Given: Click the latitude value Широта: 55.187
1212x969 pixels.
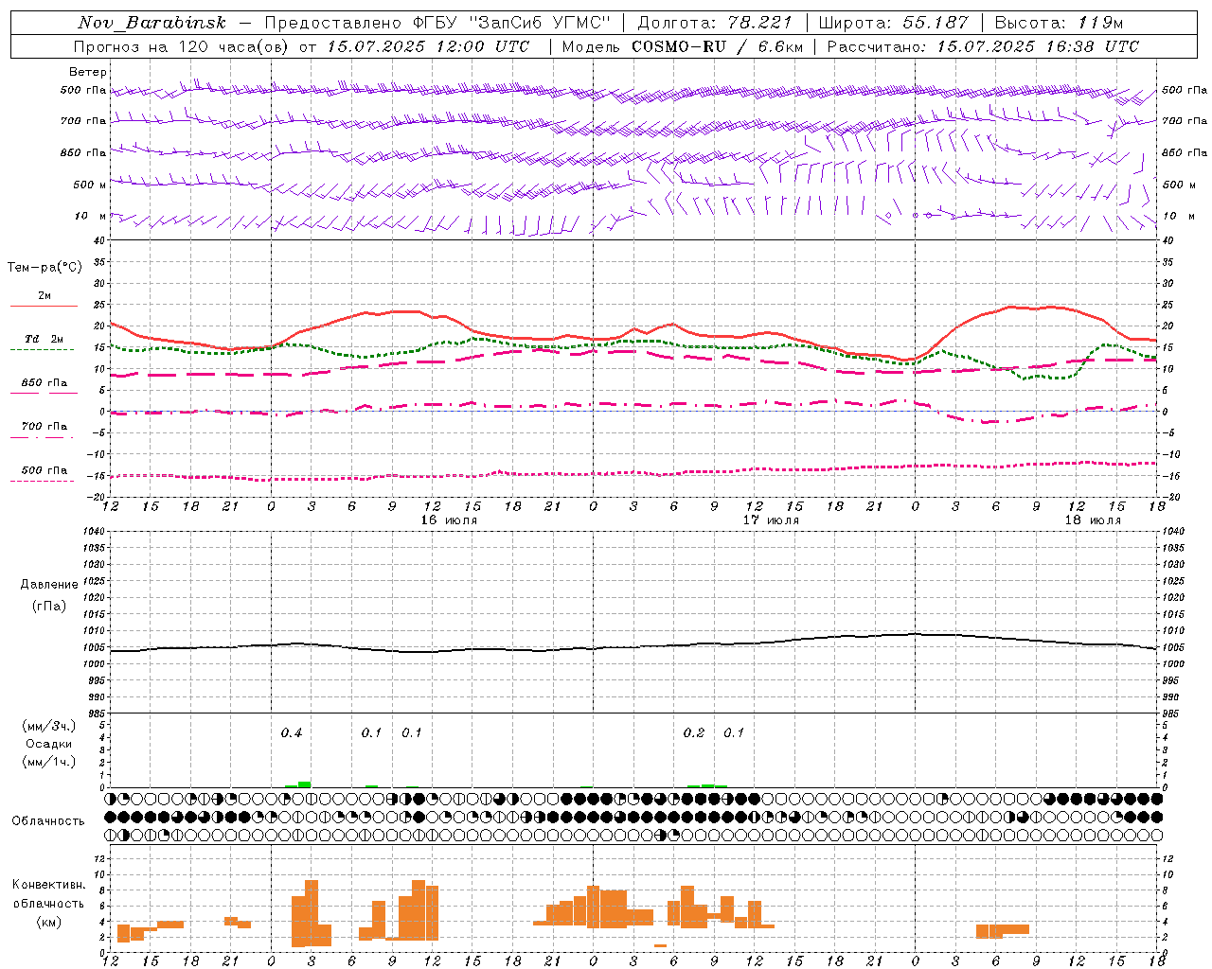Looking at the screenshot, I should [x=894, y=23].
